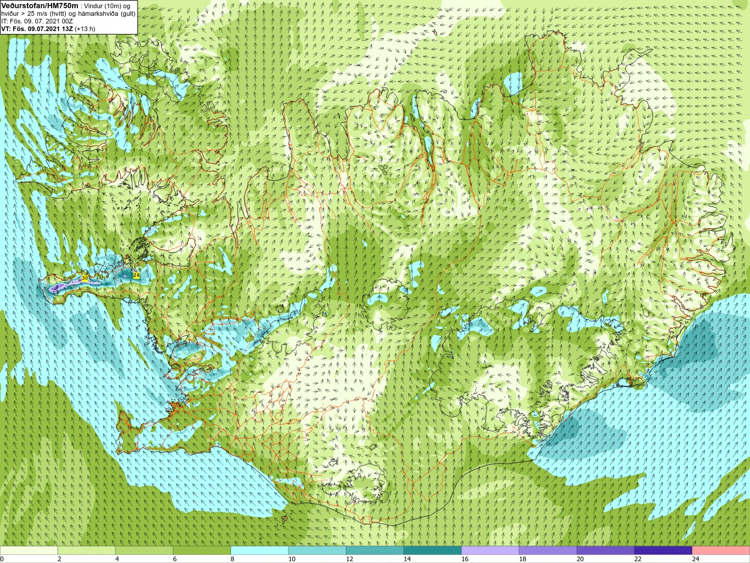Click the 'hviður > 25 m/s (hvítt)' legend line

35,13
